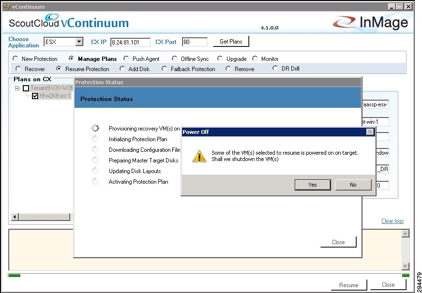Image resolution: width=422 pixels, height=293 pixels.
Task: Click the ScoutCloud vContinuum logo
Action: (x=68, y=21)
